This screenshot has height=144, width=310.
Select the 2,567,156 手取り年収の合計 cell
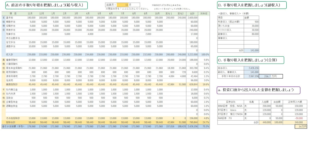point(251,76)
